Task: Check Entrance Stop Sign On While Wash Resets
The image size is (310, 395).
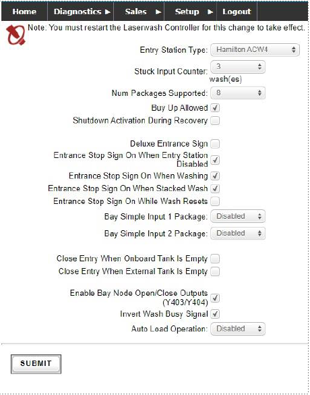Action: [x=215, y=201]
